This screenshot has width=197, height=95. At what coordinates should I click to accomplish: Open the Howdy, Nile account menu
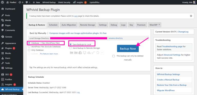pyautogui.click(x=189, y=2)
